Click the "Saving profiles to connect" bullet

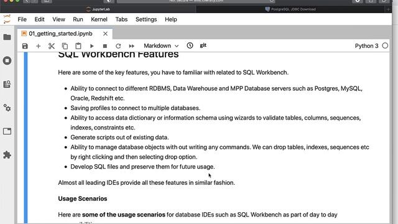tap(136, 108)
